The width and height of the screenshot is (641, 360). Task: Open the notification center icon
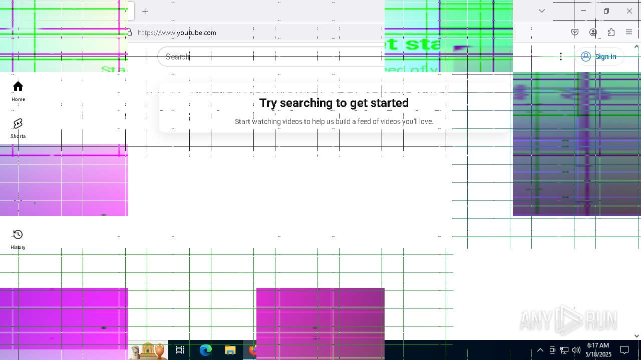pos(625,350)
